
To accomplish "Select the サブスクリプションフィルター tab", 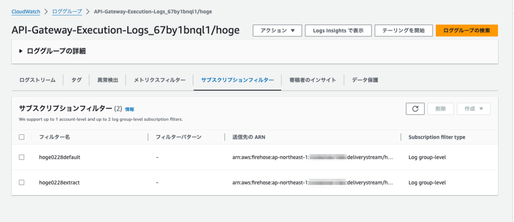I will 237,80.
